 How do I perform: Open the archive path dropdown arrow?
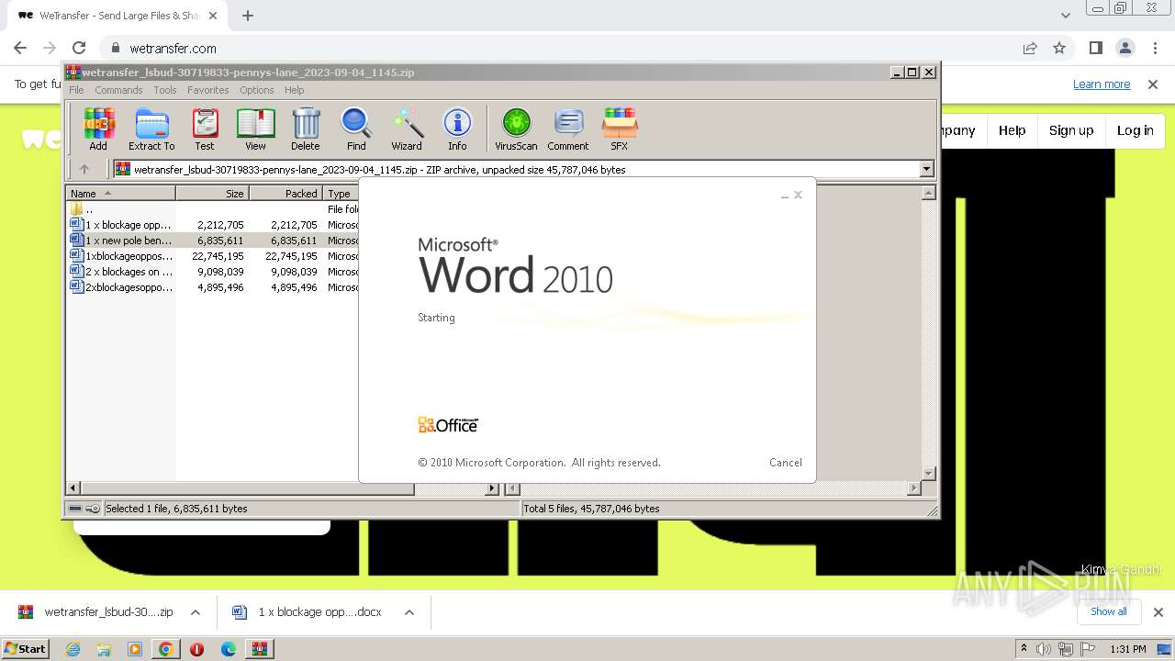926,169
